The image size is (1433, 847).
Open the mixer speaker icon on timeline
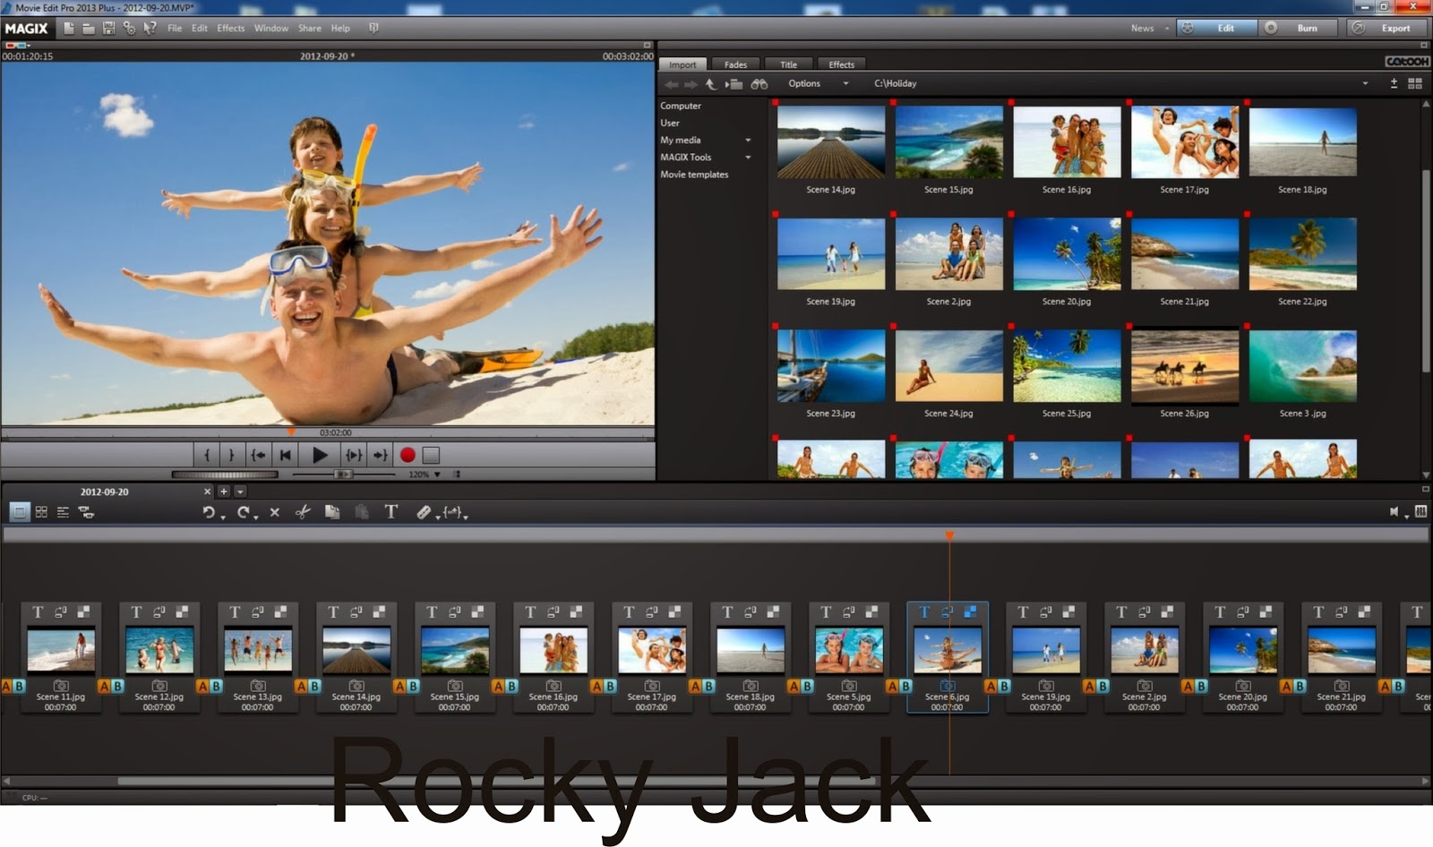pyautogui.click(x=1394, y=511)
